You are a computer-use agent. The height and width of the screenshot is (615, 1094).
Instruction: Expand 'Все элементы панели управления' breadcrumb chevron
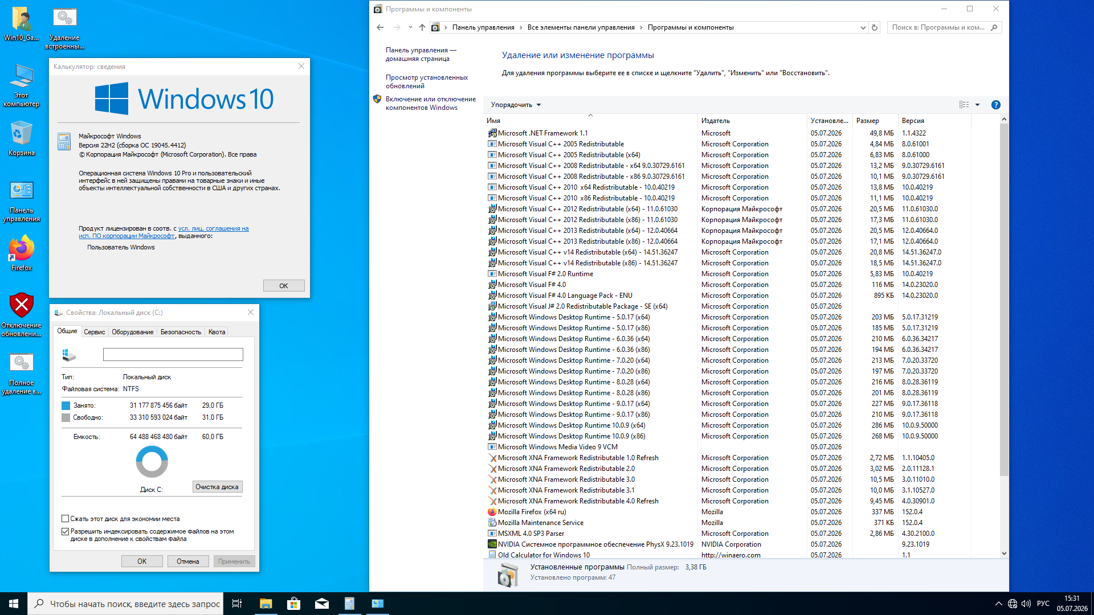[641, 27]
